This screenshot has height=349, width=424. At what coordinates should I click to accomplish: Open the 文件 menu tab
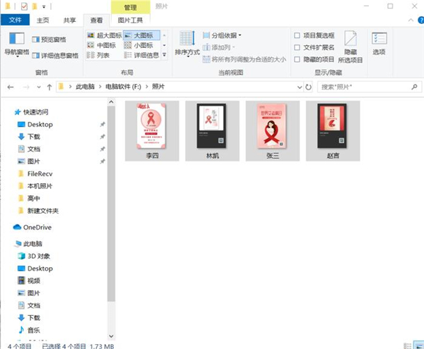pyautogui.click(x=15, y=20)
